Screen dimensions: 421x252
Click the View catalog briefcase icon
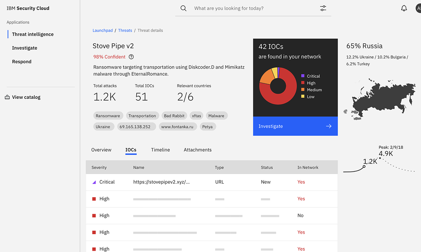tap(7, 97)
